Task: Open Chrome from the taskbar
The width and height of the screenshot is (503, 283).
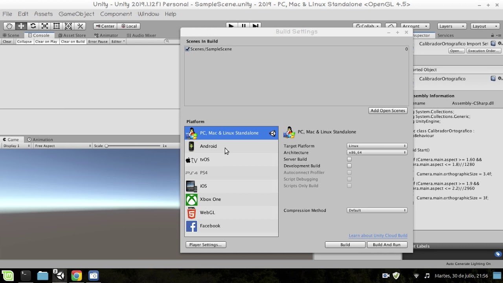Action: (x=77, y=276)
